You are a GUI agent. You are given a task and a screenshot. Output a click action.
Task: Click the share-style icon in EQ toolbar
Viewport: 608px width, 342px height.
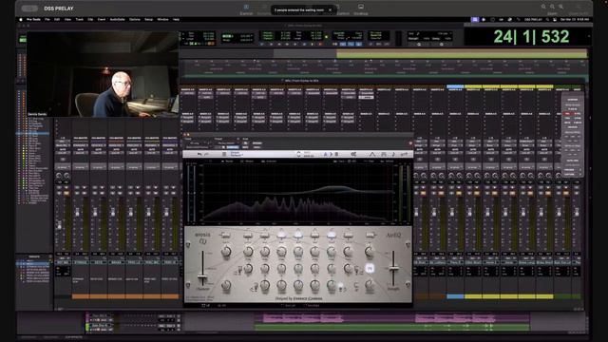coord(353,154)
